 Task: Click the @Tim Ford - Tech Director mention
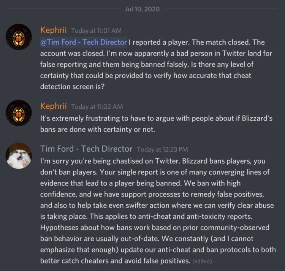(83, 42)
